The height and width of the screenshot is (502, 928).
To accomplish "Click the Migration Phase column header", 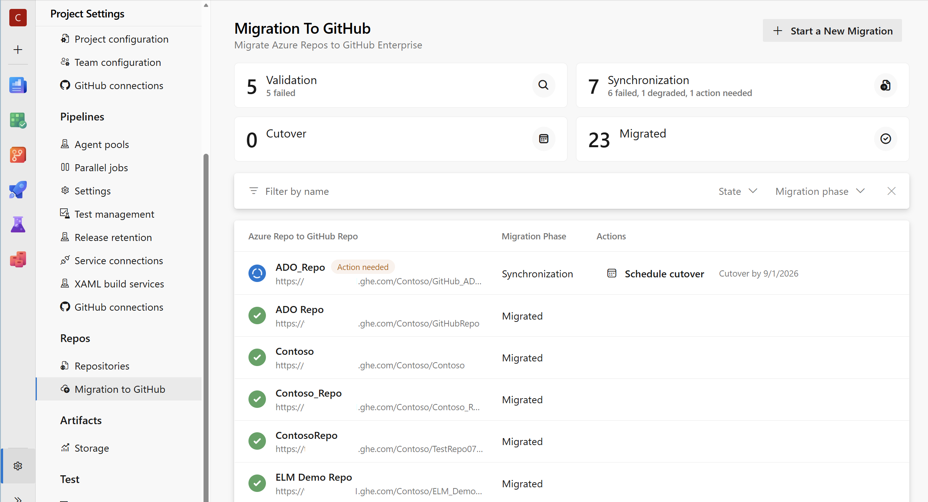I will (x=534, y=236).
